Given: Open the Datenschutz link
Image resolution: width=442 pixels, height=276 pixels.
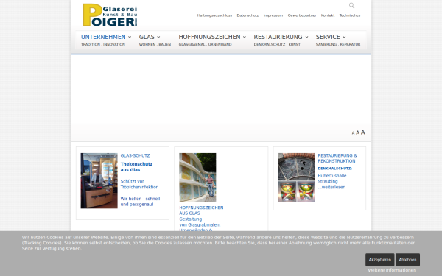Looking at the screenshot, I should tap(248, 15).
